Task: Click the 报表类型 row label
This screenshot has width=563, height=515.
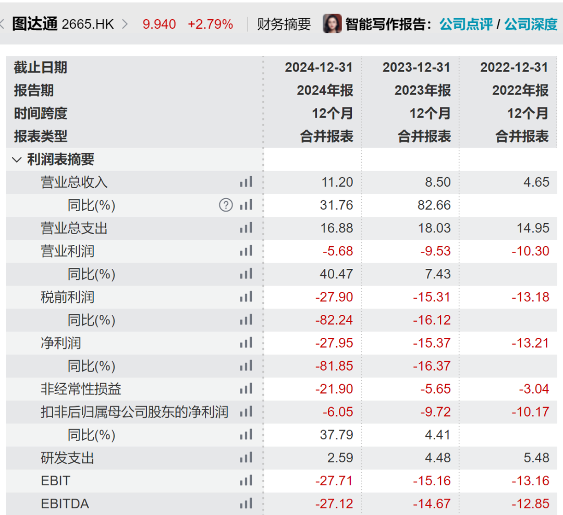Action: 41,136
